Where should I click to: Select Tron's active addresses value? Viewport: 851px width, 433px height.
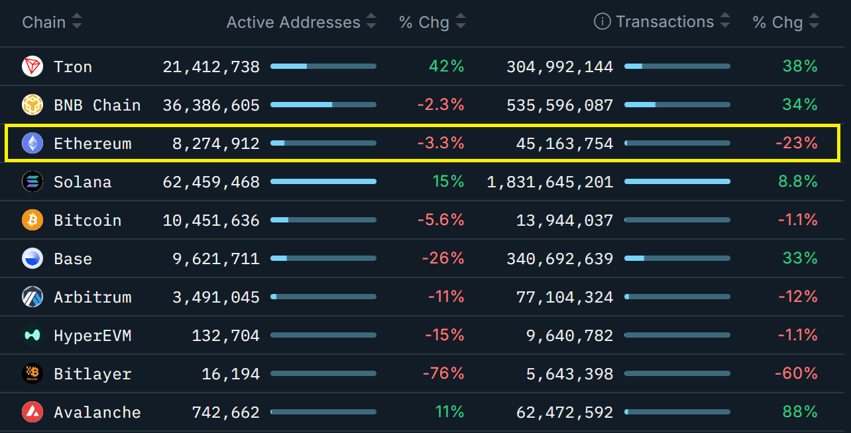[211, 66]
